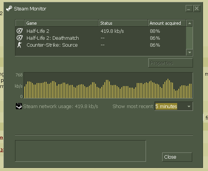Click the 768 graph axis label
The image size is (208, 171).
[19, 75]
